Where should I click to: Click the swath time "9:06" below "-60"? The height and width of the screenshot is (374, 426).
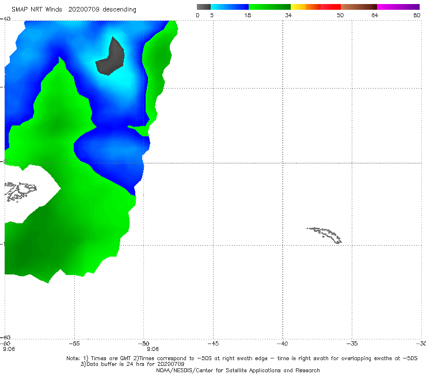[9, 349]
